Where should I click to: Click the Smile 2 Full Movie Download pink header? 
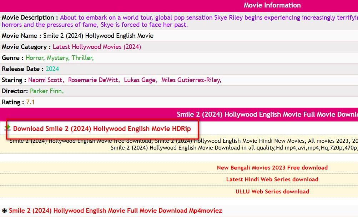pyautogui.click(x=267, y=115)
